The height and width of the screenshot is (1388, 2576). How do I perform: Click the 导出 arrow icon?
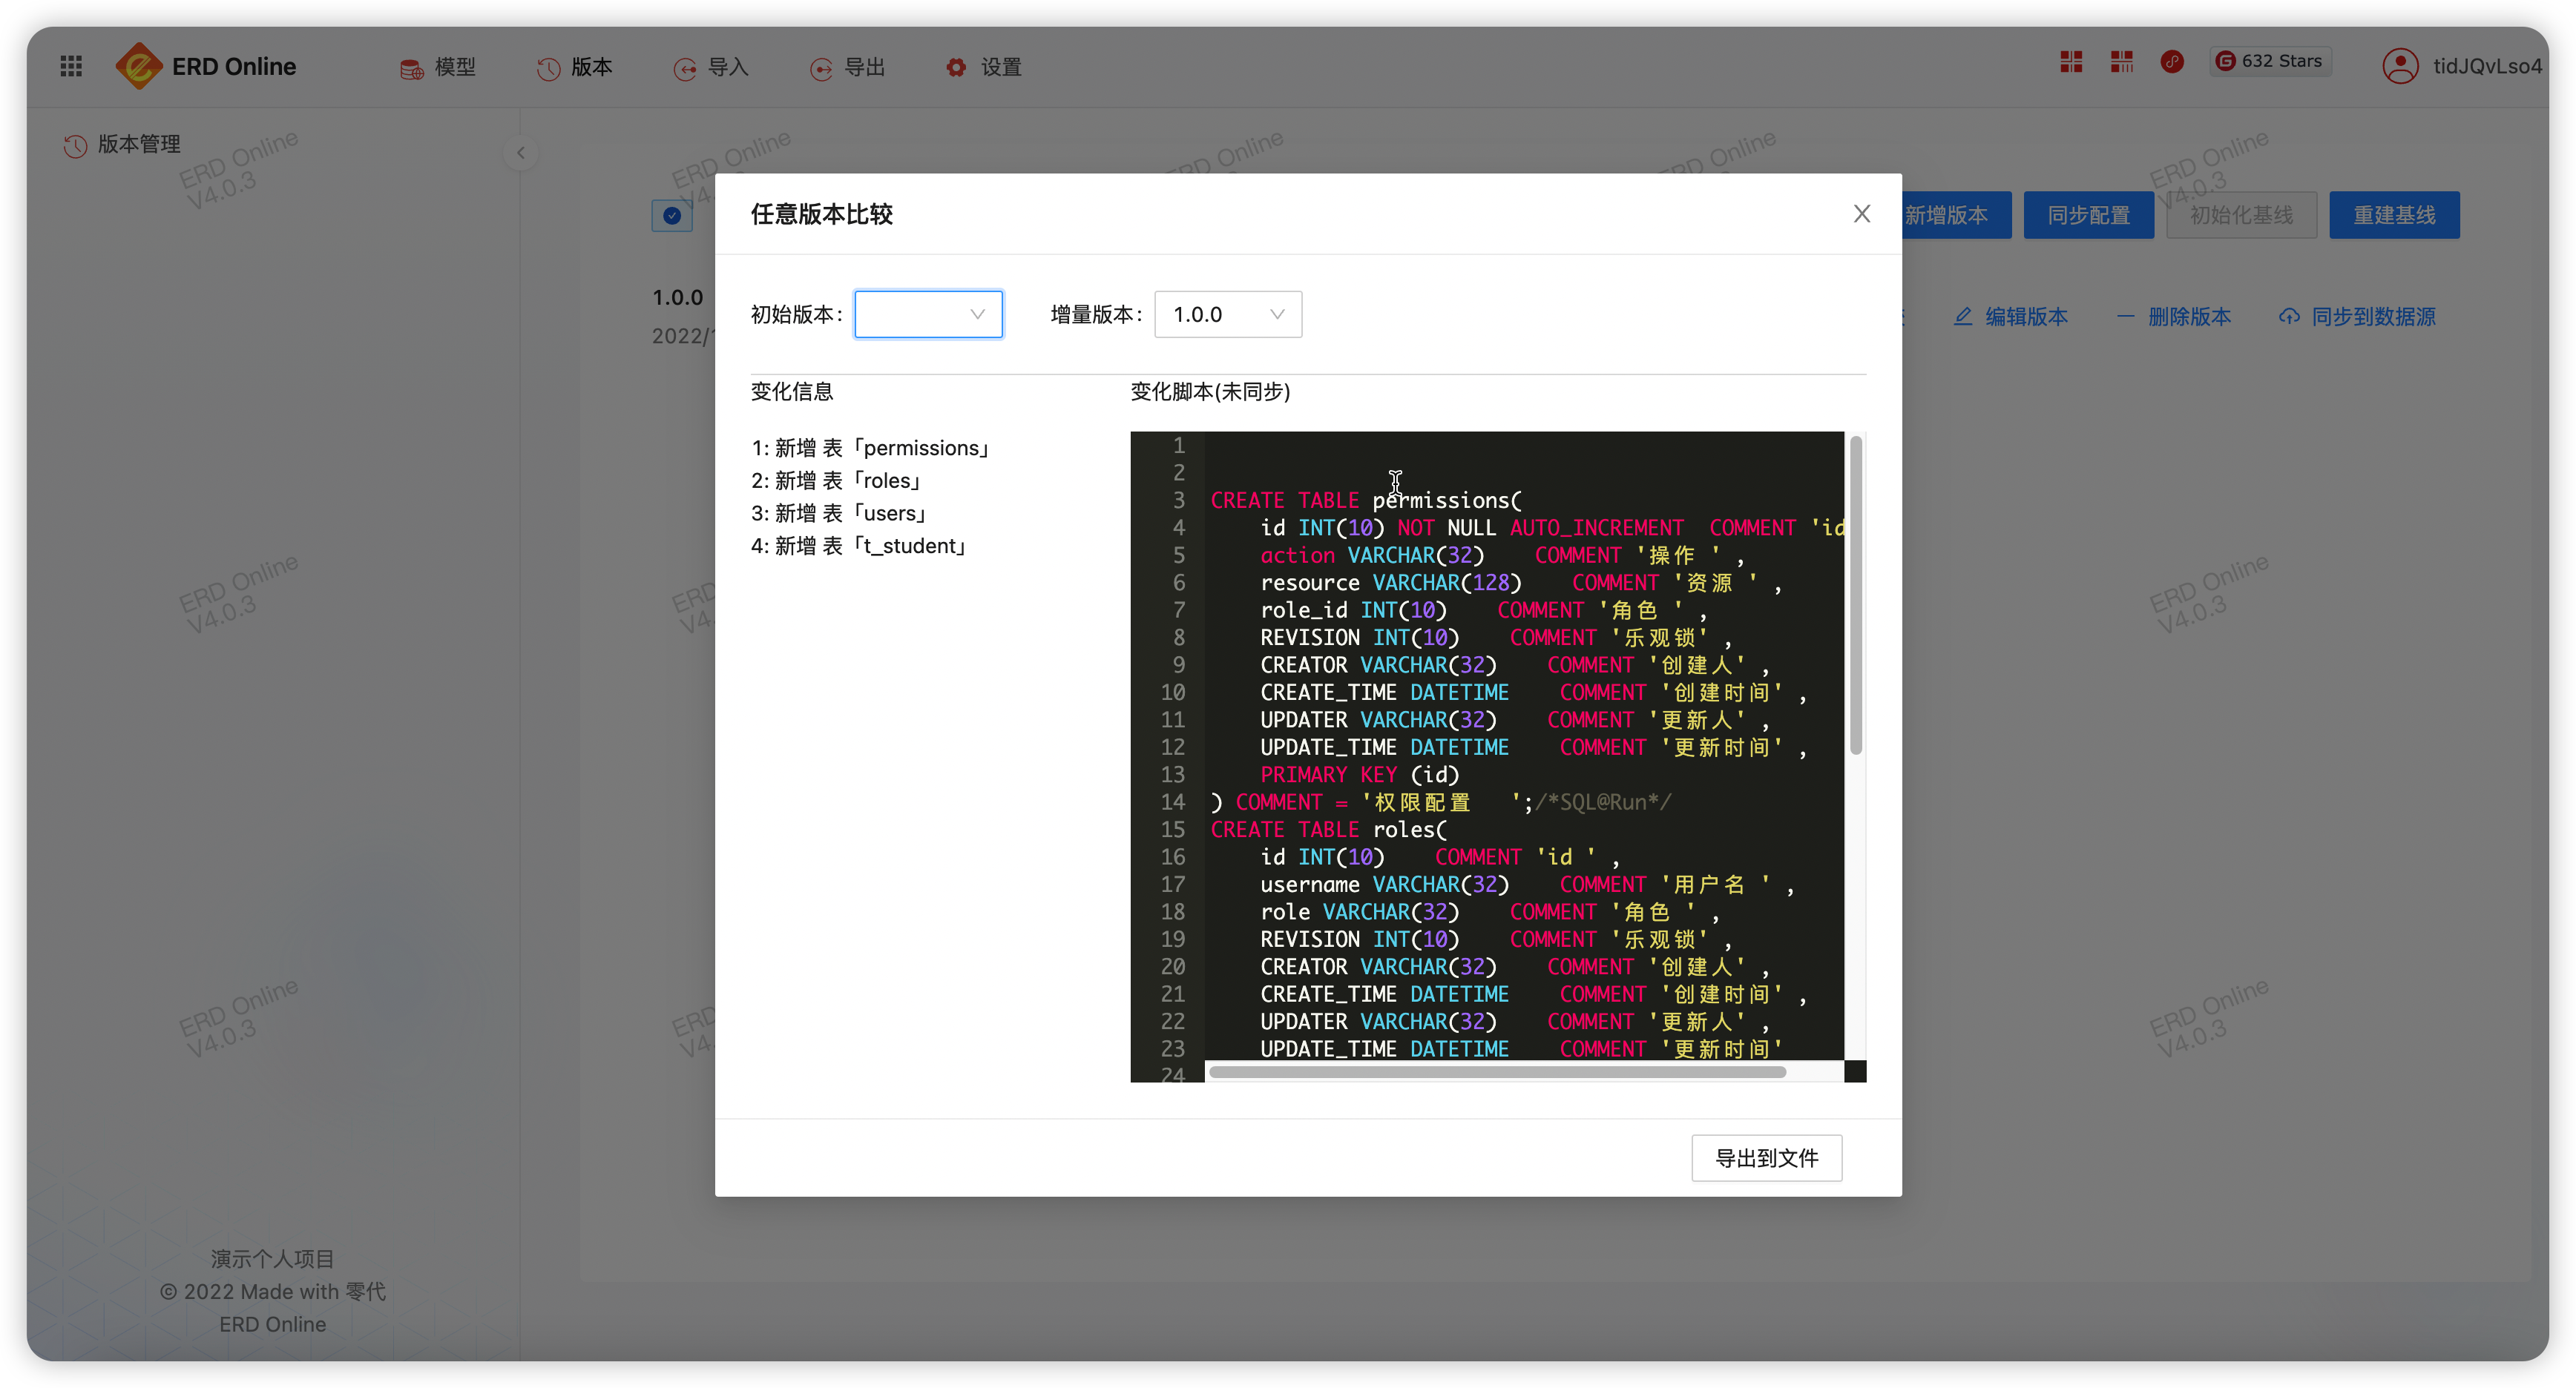tap(821, 68)
